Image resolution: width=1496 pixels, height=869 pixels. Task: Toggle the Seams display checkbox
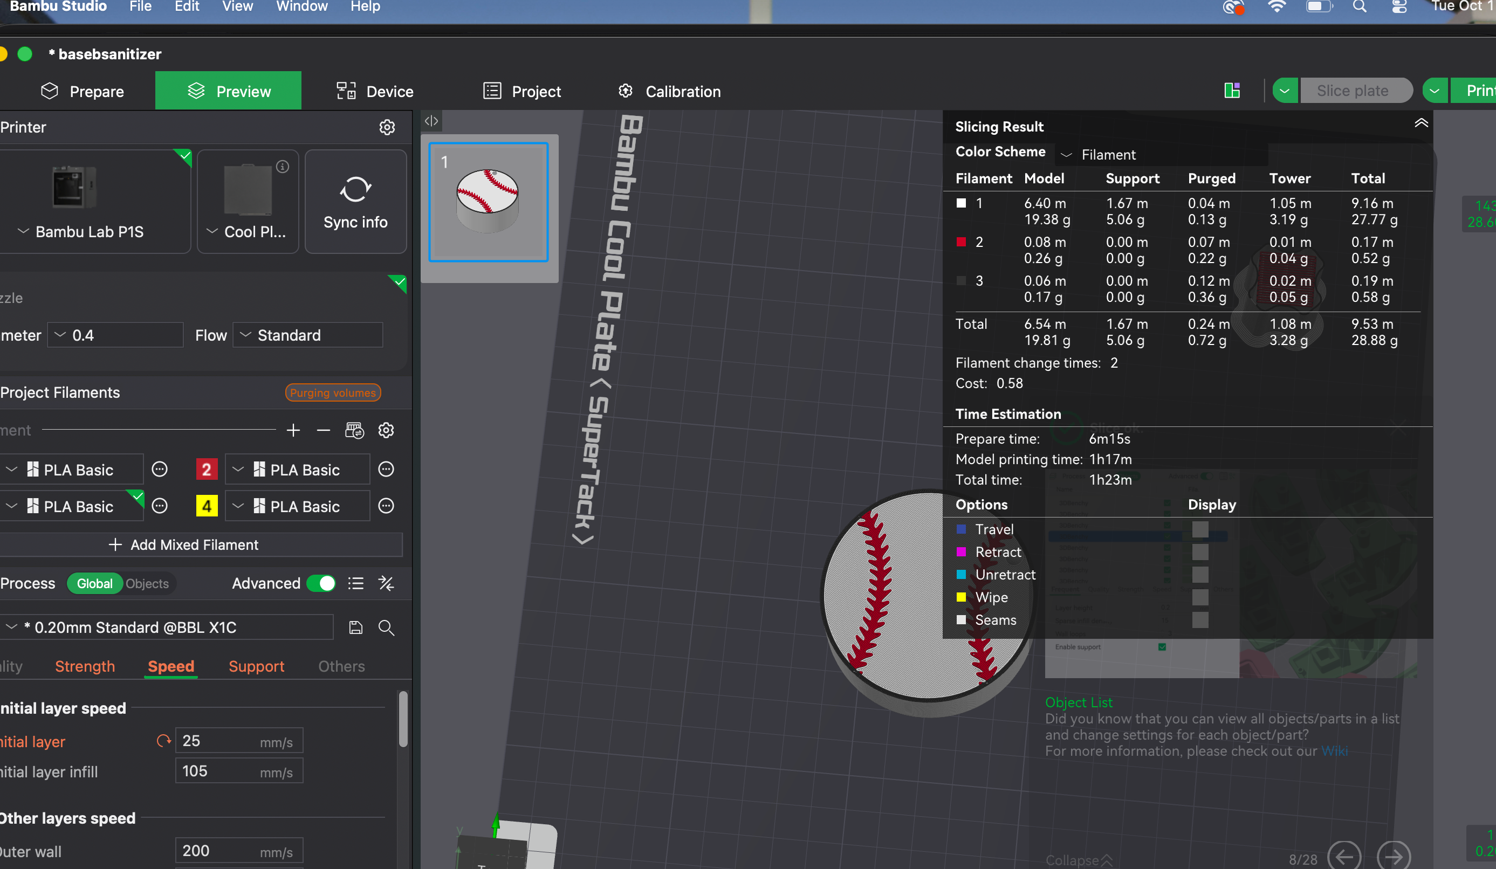click(x=1200, y=620)
